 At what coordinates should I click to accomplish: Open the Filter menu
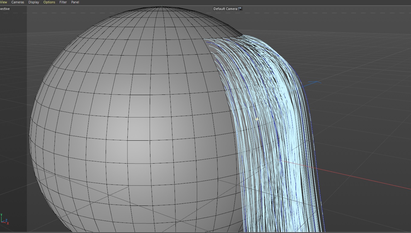(x=63, y=2)
